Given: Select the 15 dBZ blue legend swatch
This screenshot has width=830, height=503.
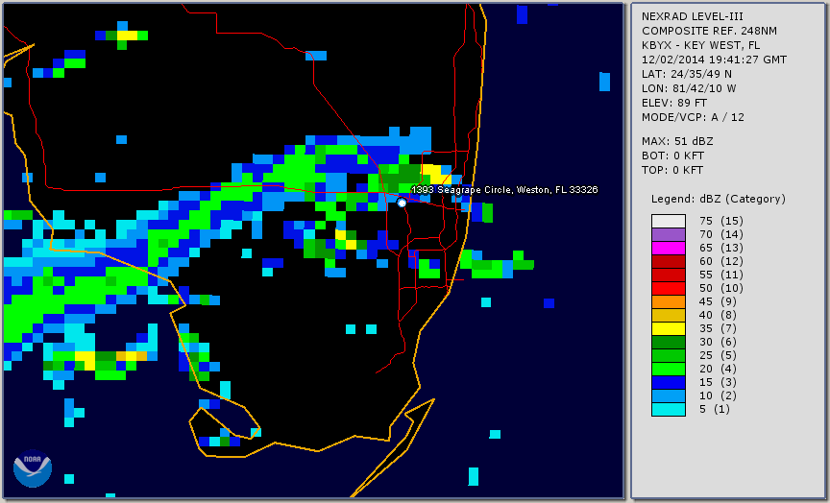Looking at the screenshot, I should (669, 382).
